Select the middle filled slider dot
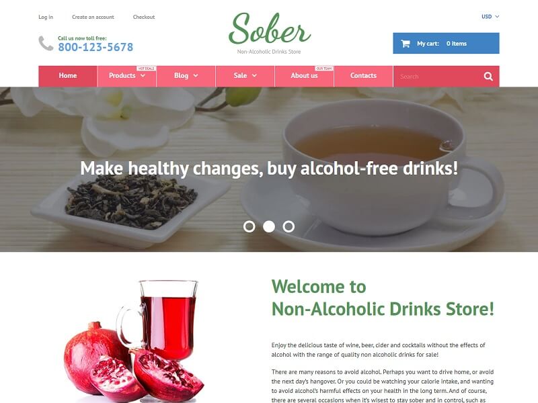This screenshot has width=538, height=403. tap(269, 226)
